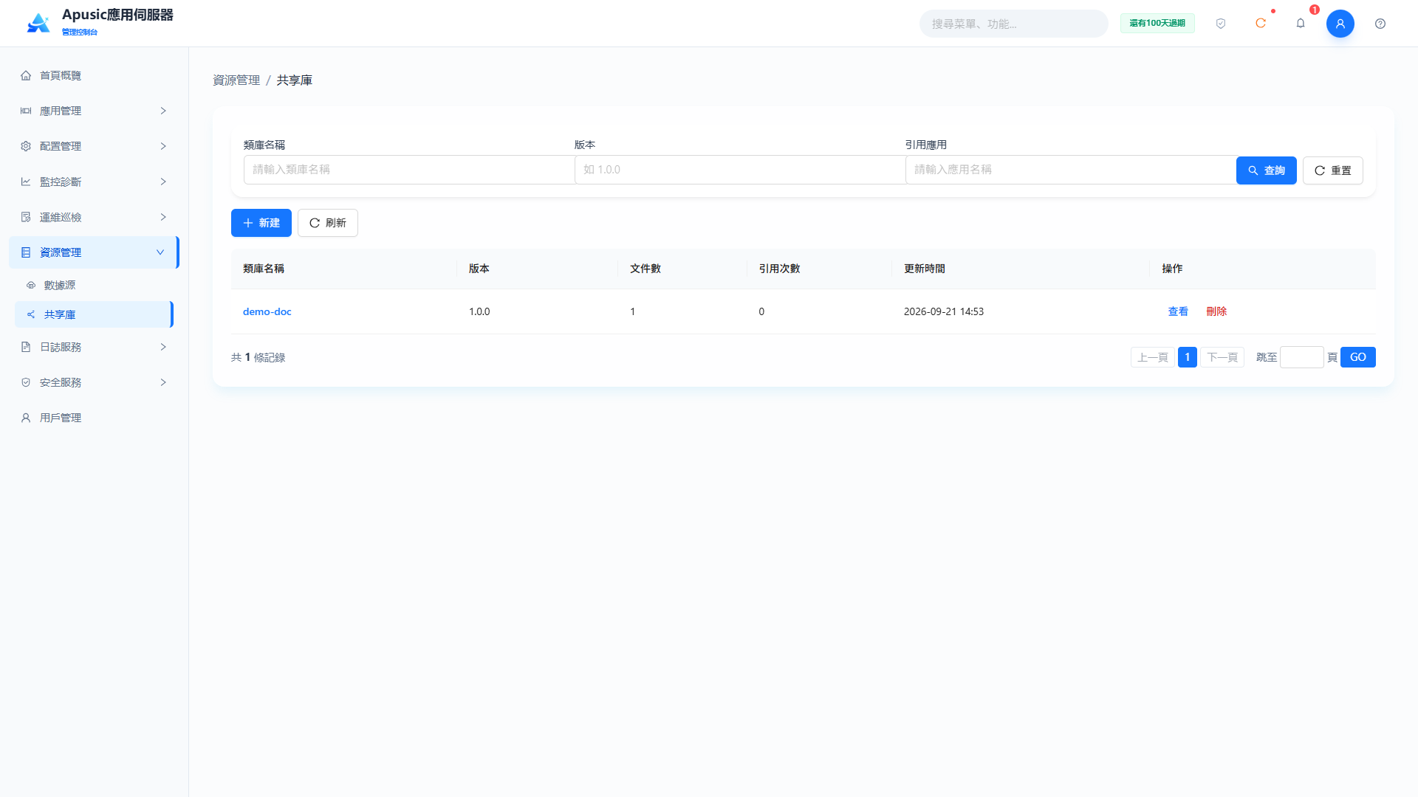
Task: Focus the 類庫名稱 input field
Action: (x=409, y=170)
